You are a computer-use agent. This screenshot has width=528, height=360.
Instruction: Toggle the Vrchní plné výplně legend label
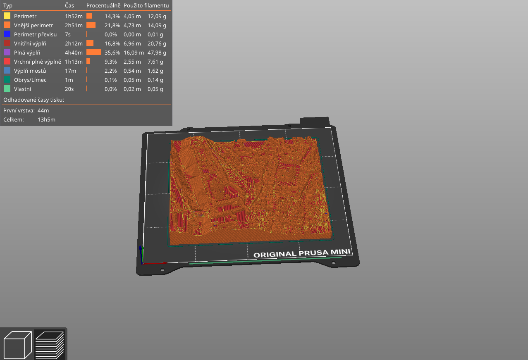38,62
